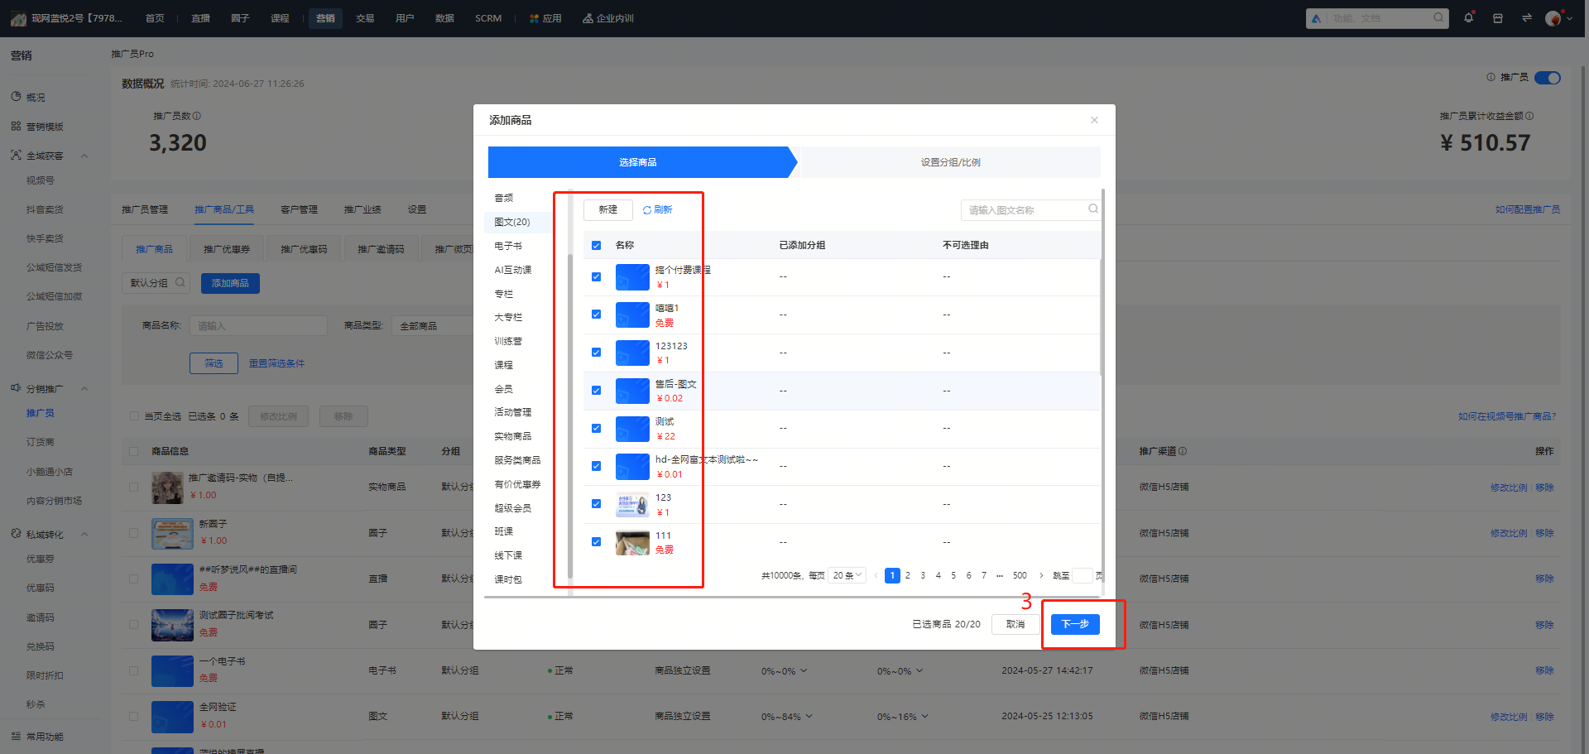Go to next page arrow in pagination
This screenshot has width=1589, height=754.
[x=1041, y=575]
